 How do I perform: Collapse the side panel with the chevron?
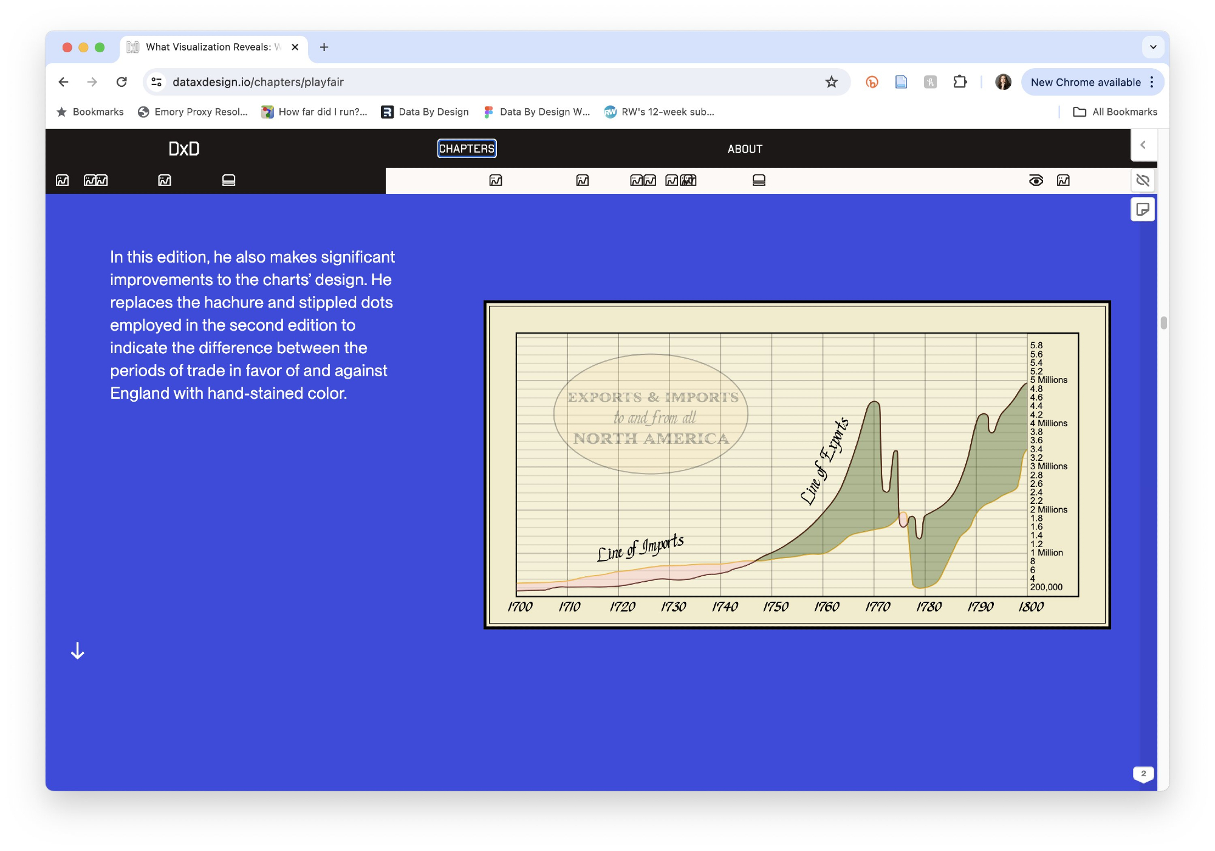pos(1143,145)
